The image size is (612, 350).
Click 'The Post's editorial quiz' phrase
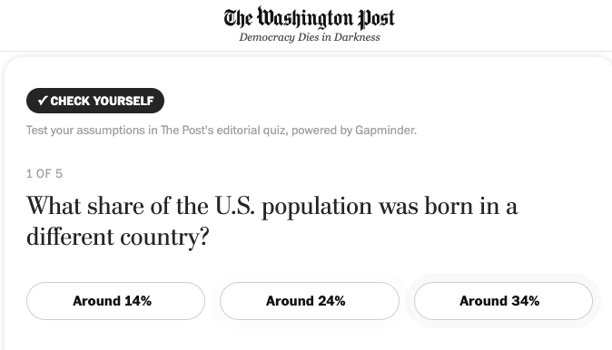click(x=223, y=131)
